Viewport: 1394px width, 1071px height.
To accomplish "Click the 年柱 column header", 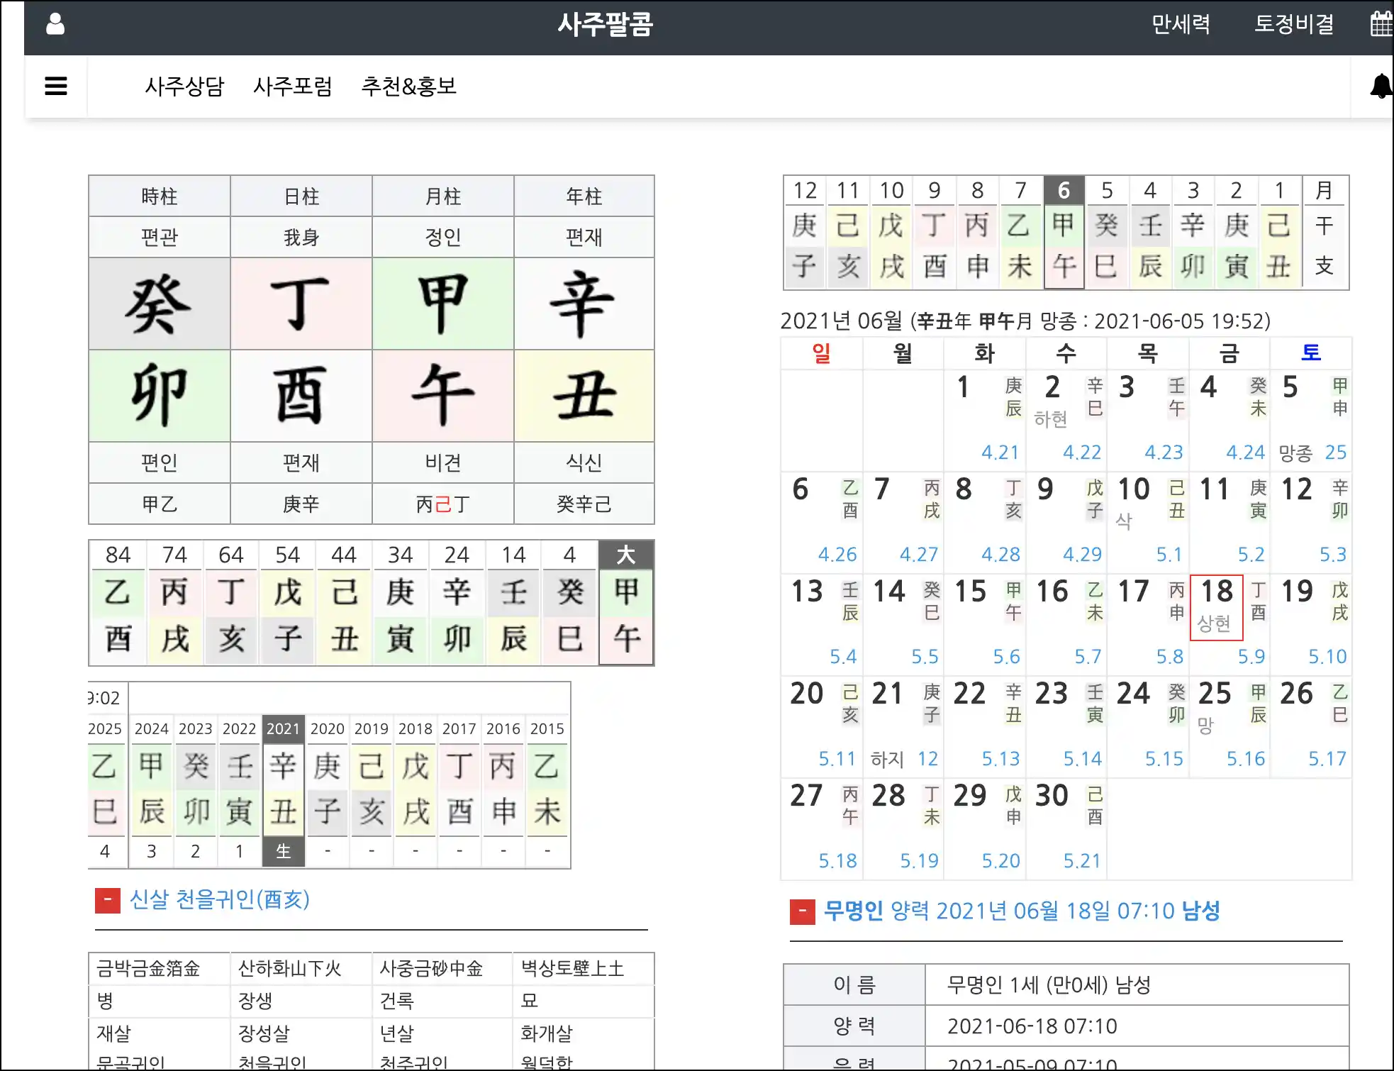I will (584, 196).
